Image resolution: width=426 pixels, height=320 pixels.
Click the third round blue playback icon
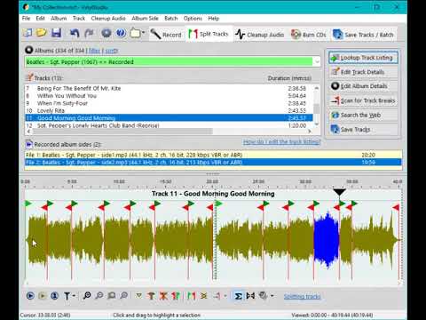pos(54,296)
